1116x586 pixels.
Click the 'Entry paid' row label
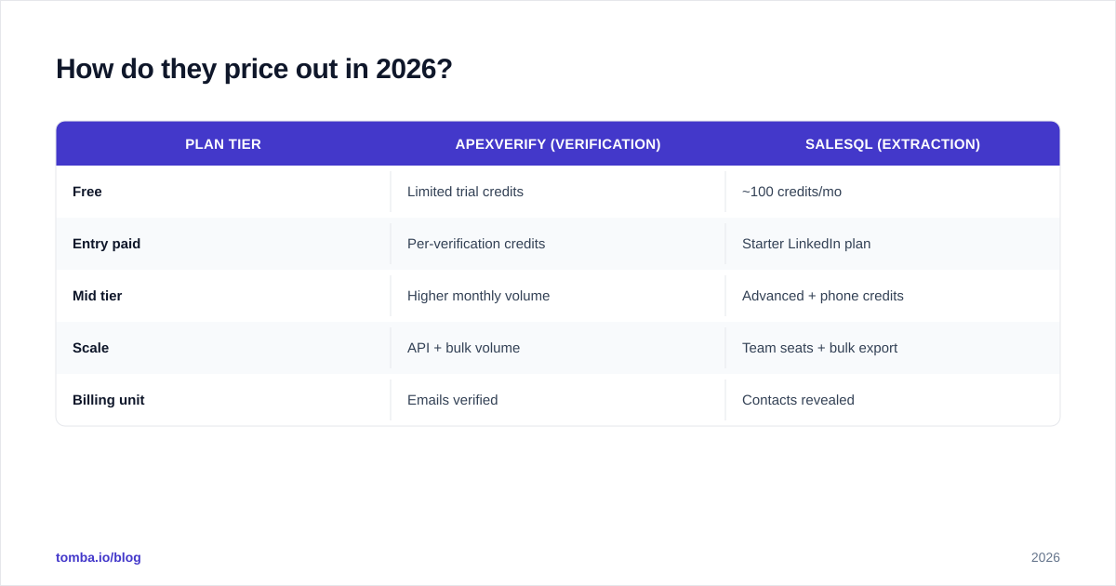click(106, 244)
